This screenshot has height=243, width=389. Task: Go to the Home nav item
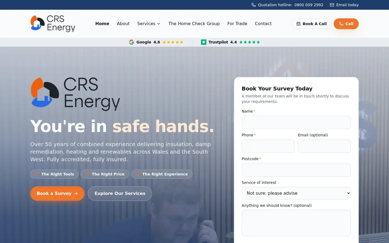coord(102,23)
